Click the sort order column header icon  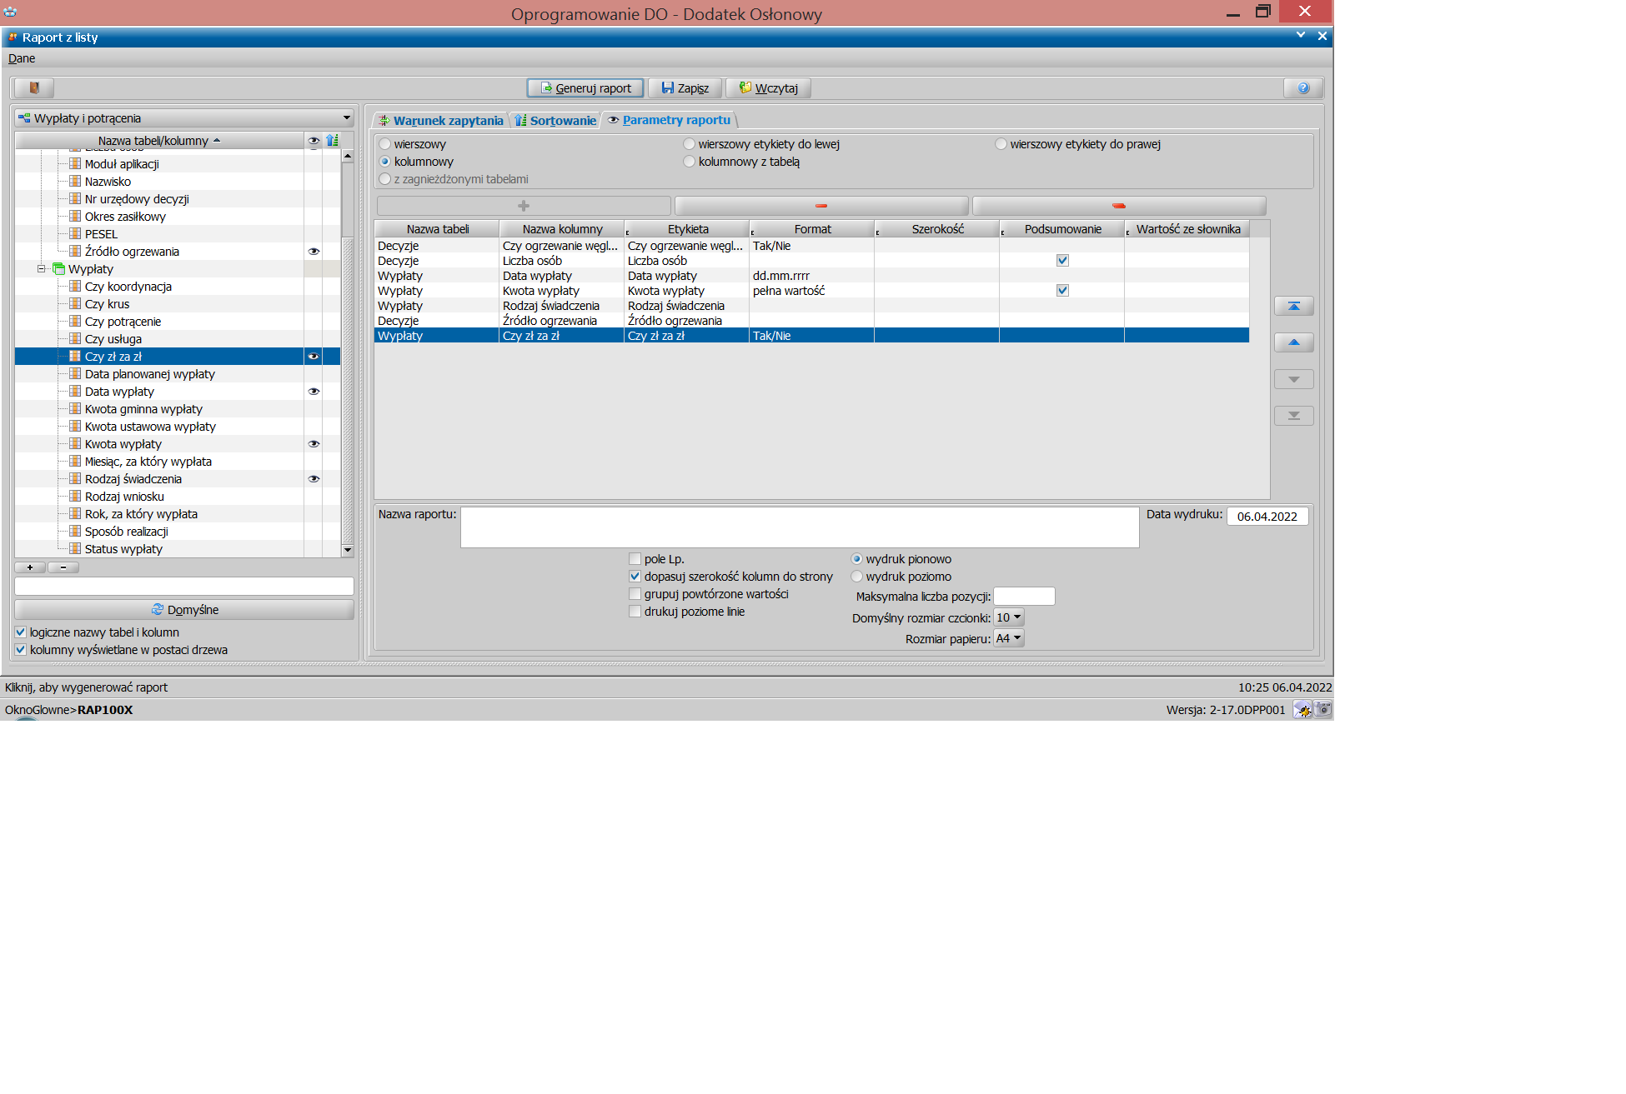[332, 141]
